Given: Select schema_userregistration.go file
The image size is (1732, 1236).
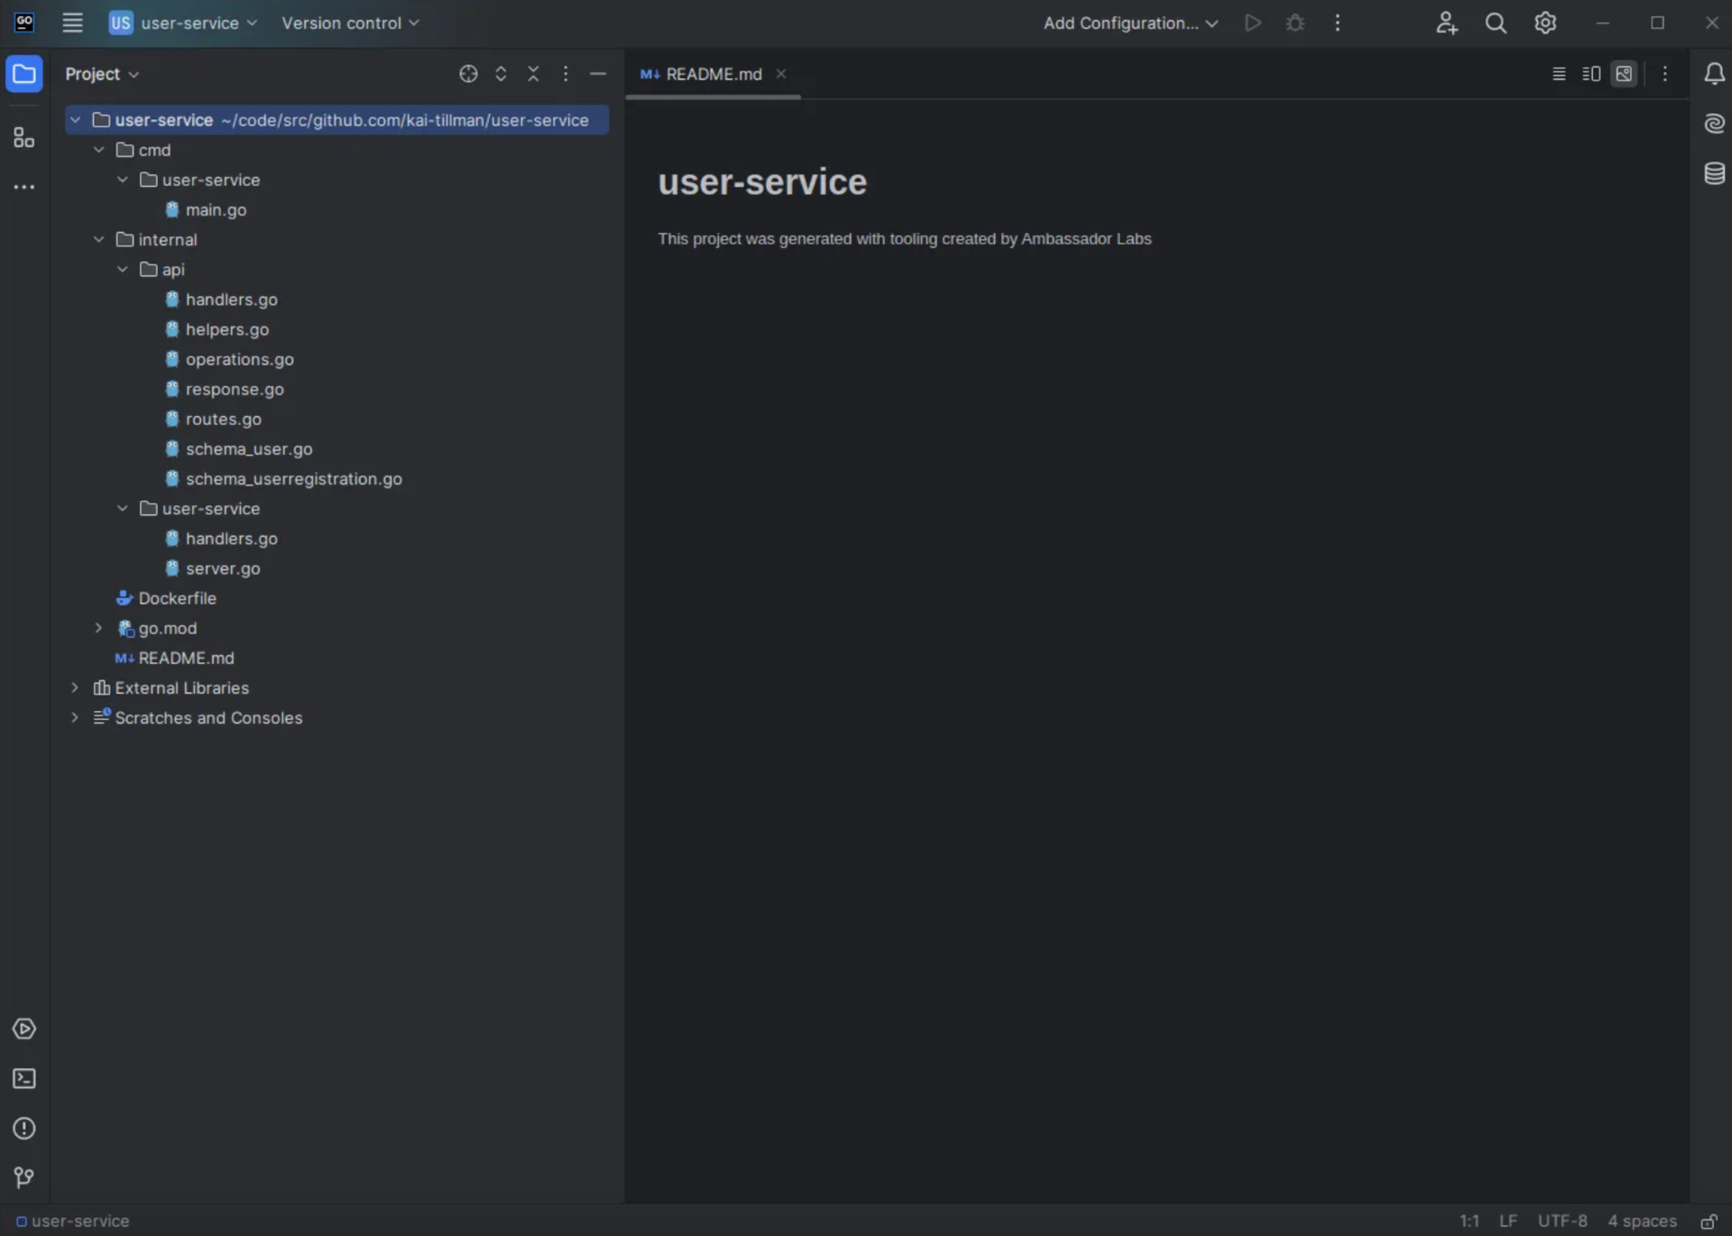Looking at the screenshot, I should 294,477.
